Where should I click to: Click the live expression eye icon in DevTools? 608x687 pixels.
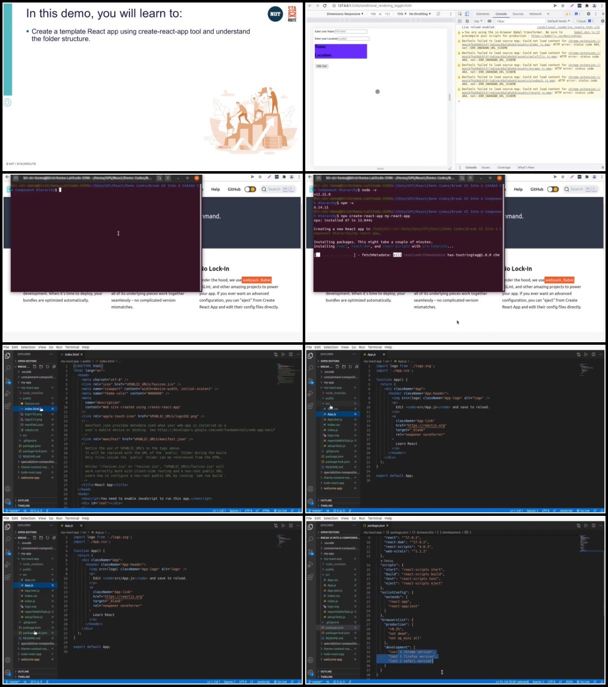pyautogui.click(x=489, y=21)
